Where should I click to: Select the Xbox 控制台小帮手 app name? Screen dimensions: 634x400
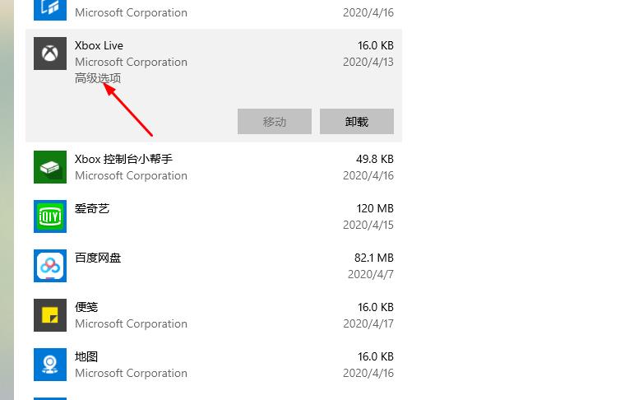(x=123, y=159)
